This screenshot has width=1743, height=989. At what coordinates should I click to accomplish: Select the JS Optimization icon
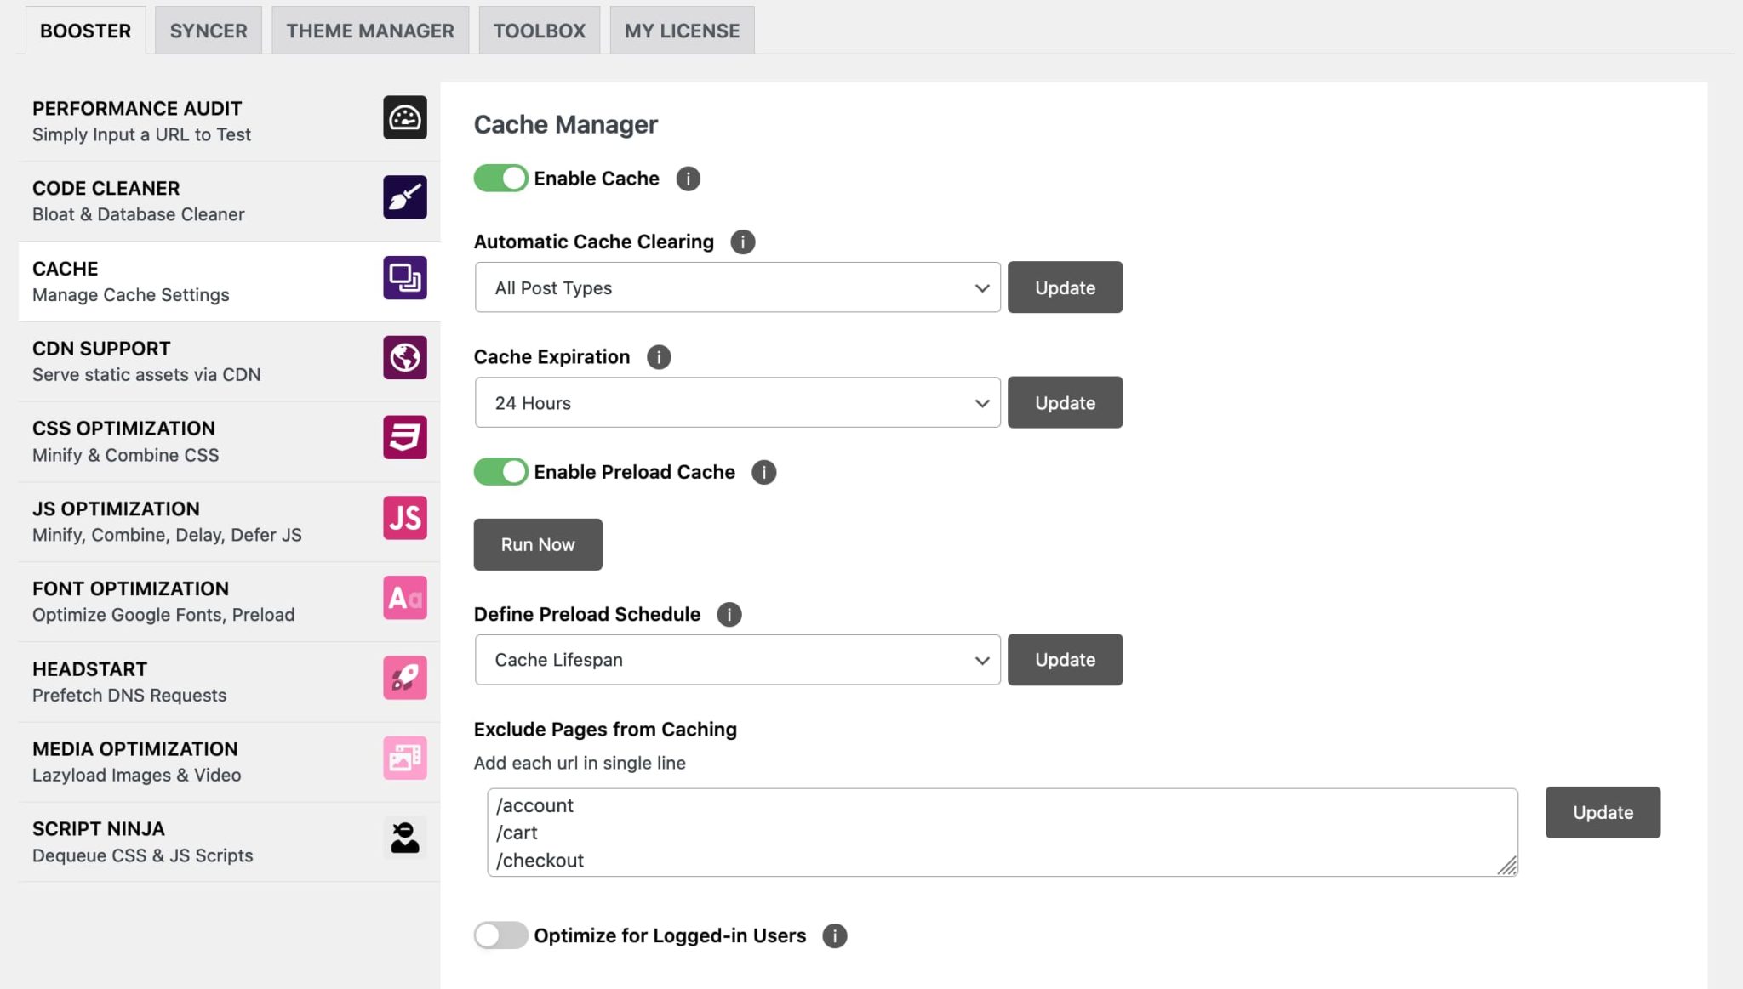405,518
